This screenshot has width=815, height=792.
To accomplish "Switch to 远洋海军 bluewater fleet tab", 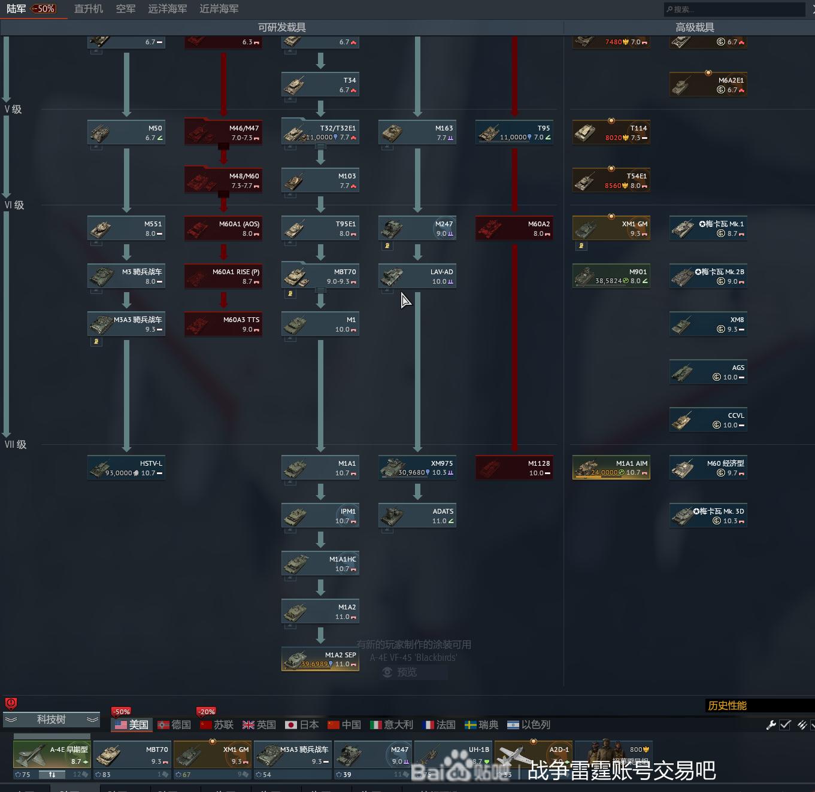I will click(168, 9).
